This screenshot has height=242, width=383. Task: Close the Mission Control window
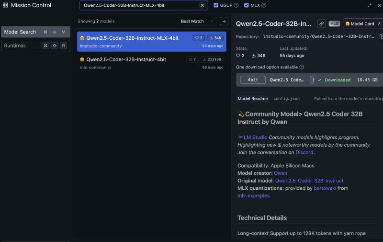(x=379, y=5)
